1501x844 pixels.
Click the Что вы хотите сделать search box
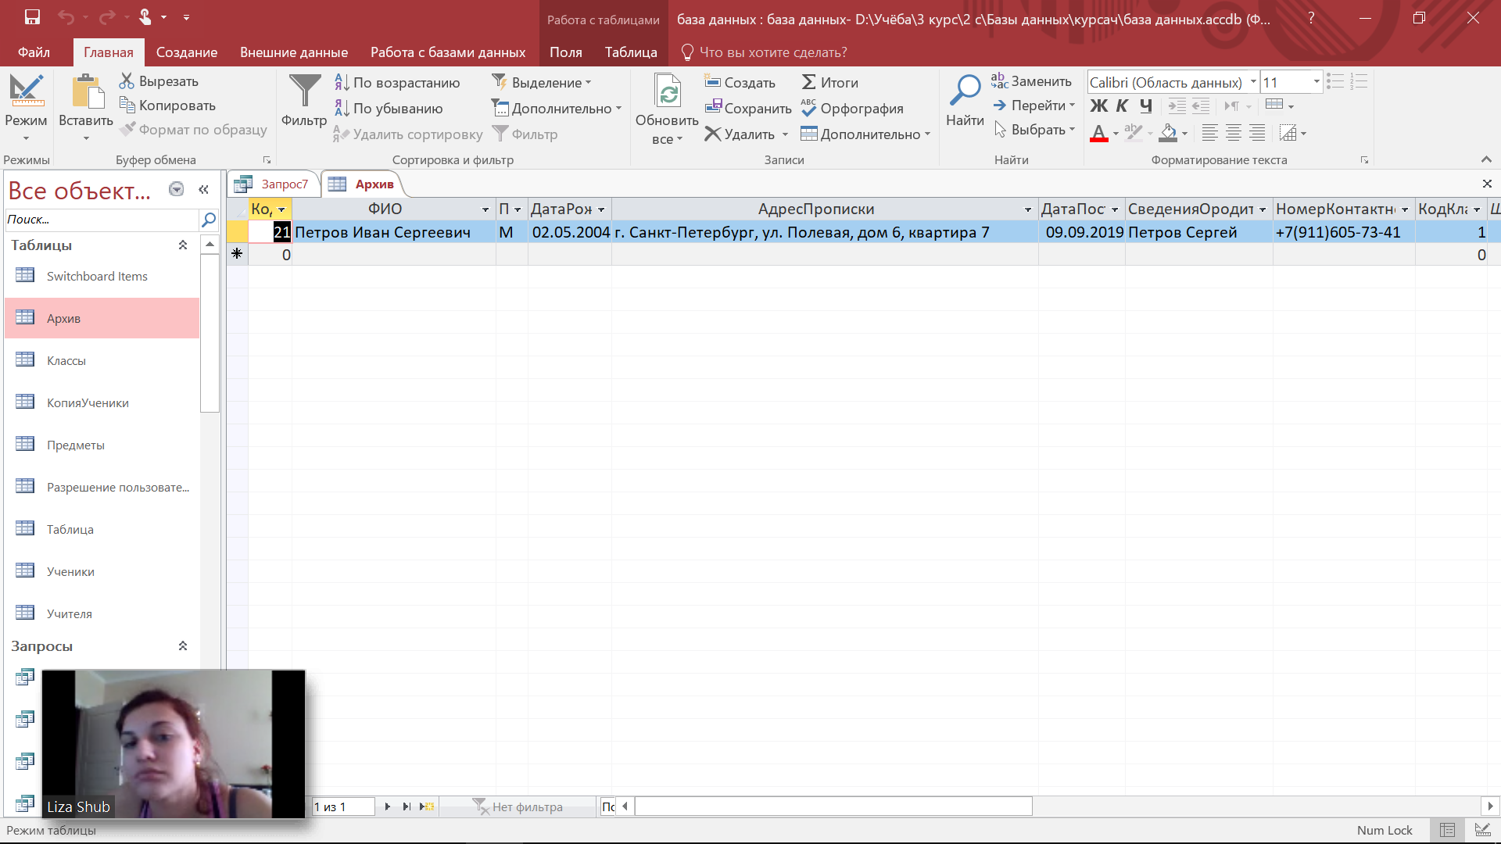[765, 52]
